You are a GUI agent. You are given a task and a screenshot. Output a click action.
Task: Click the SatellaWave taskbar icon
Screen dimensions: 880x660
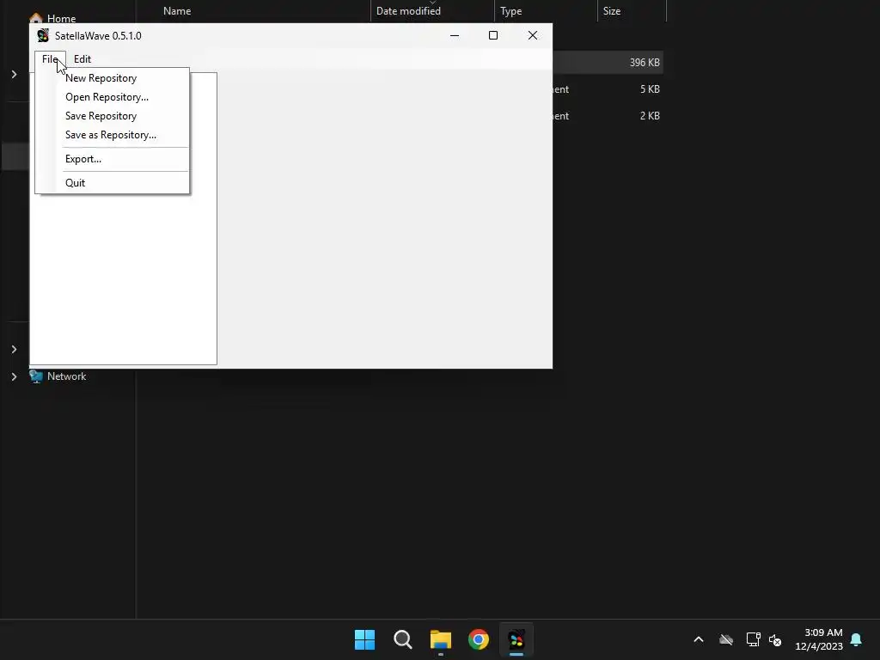point(516,639)
